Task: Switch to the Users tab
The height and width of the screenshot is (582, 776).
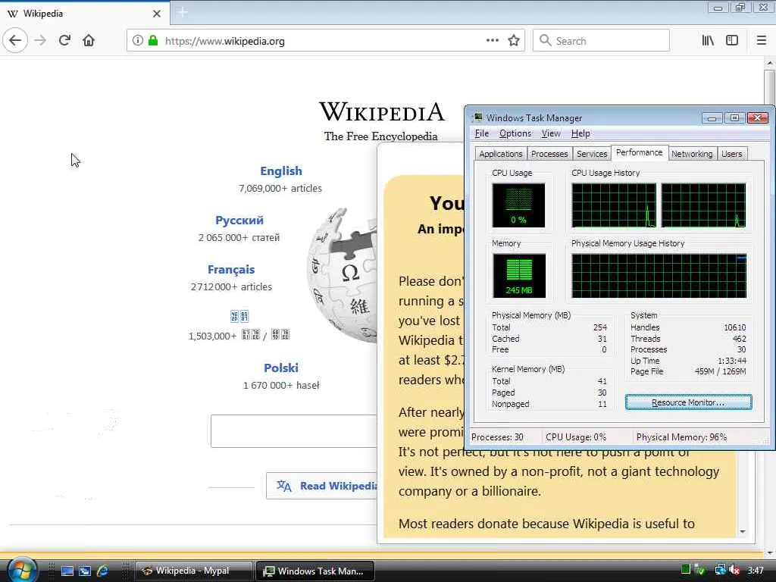Action: 731,154
